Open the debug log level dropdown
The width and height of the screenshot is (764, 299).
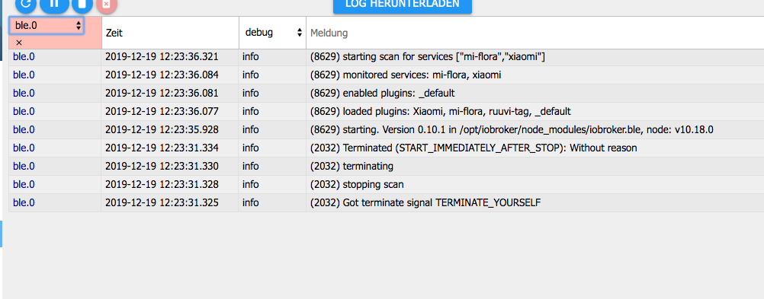pyautogui.click(x=272, y=33)
